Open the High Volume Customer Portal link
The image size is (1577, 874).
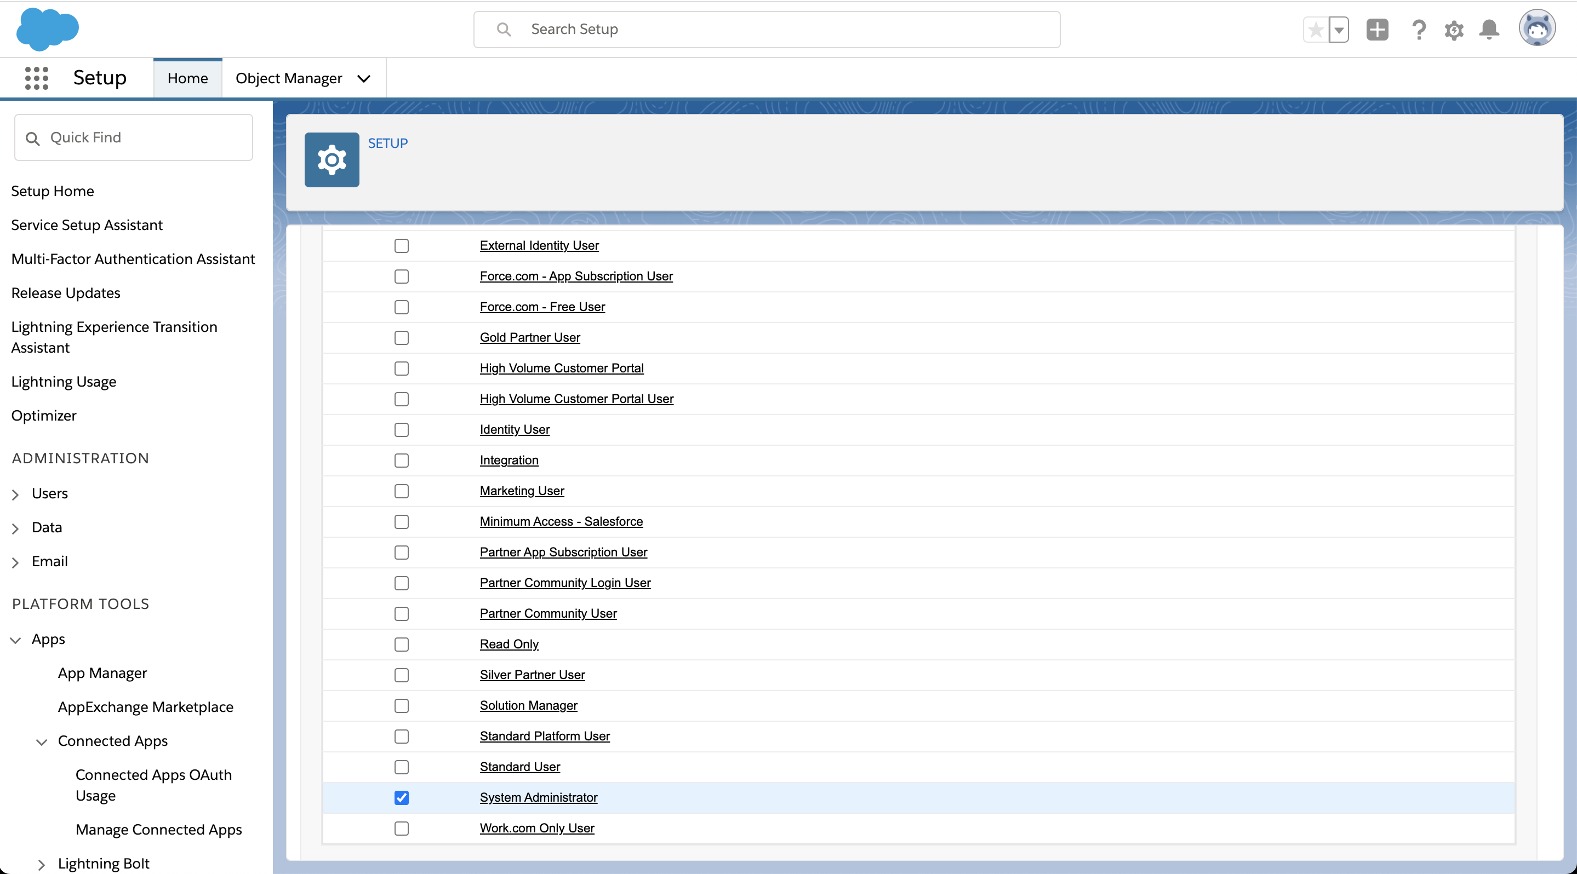coord(562,368)
